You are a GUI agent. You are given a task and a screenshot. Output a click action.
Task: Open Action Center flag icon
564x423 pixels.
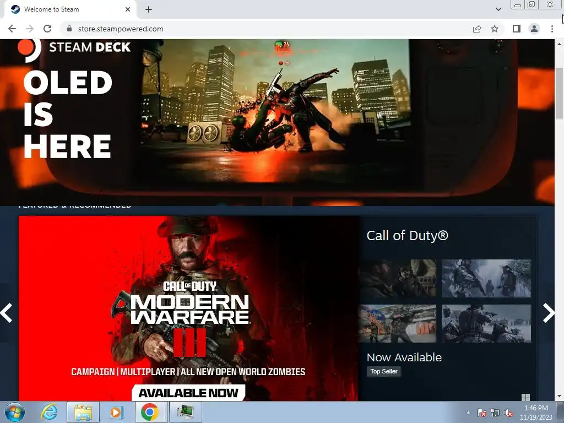481,413
